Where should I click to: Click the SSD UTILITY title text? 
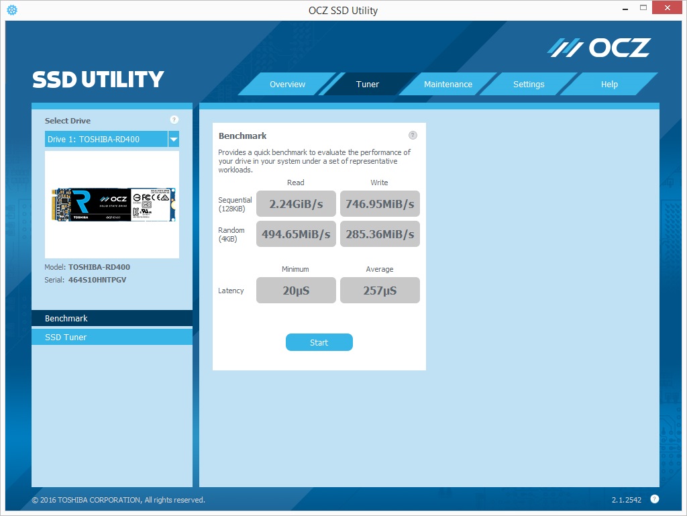click(x=98, y=79)
